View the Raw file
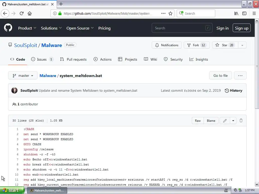Viewport: 259px width, 194px height. 198,120
